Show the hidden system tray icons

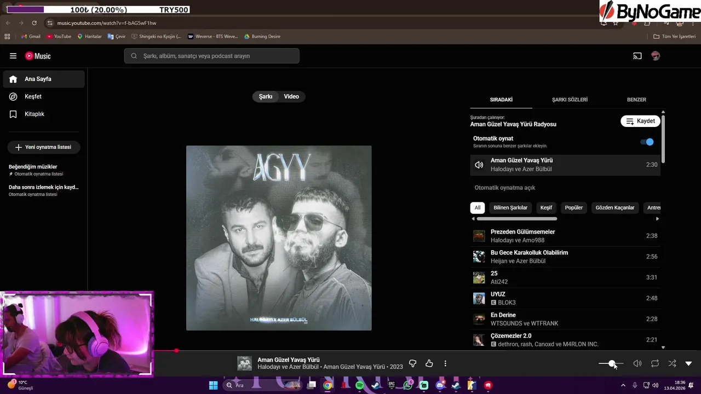click(x=623, y=385)
